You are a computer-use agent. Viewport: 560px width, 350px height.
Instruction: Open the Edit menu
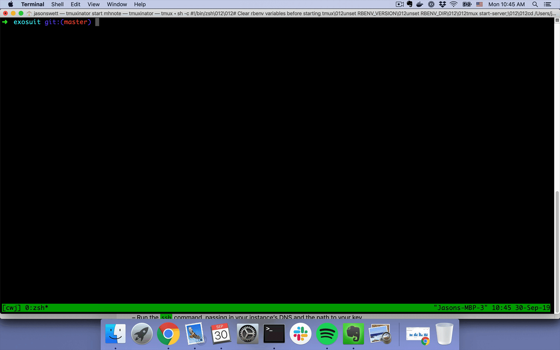coord(75,4)
